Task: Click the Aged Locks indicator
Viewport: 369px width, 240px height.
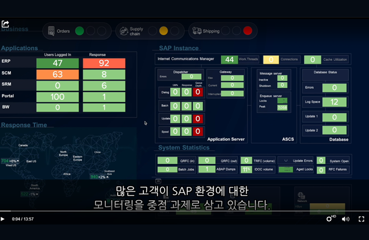Action: pyautogui.click(x=286, y=169)
